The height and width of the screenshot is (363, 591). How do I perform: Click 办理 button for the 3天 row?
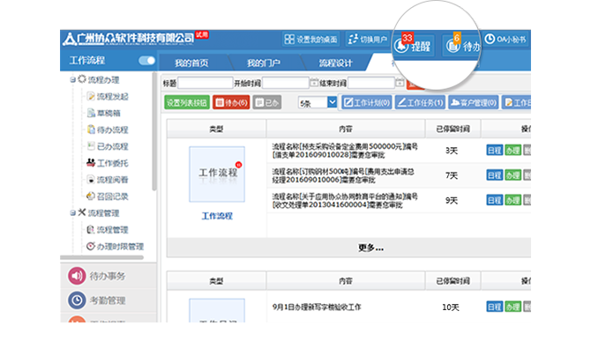[x=513, y=151]
